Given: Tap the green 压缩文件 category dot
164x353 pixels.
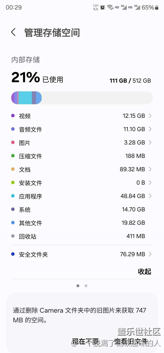Looking at the screenshot, I should pos(13,156).
